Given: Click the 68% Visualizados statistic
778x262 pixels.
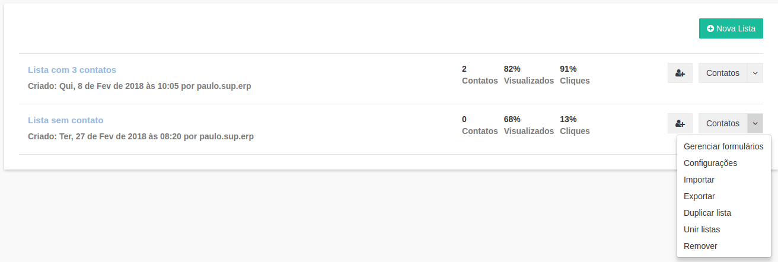Looking at the screenshot, I should click(x=528, y=125).
